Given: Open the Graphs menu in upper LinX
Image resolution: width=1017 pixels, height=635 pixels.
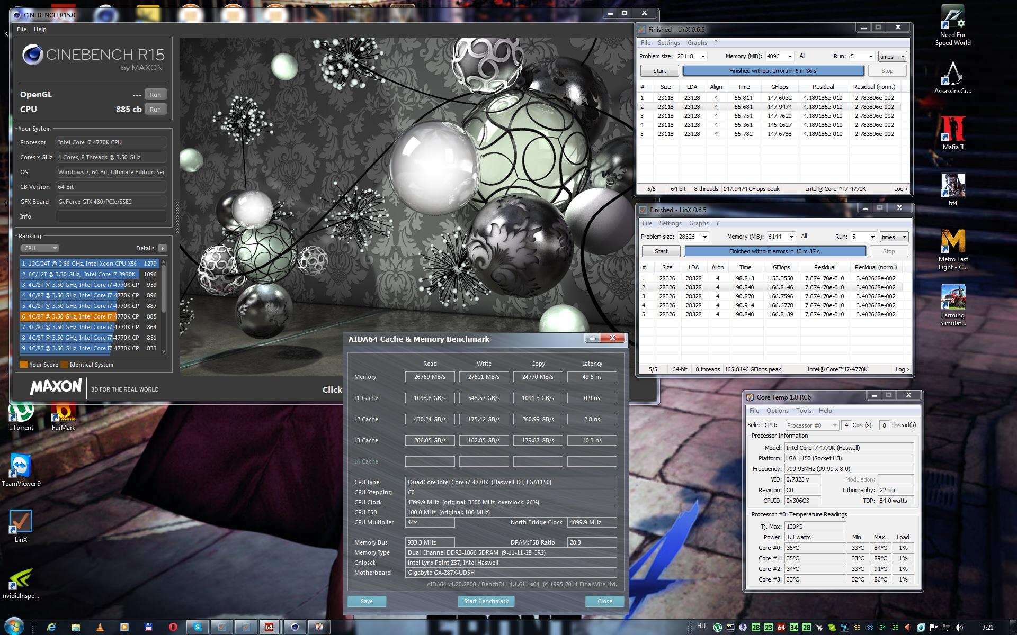Looking at the screenshot, I should coord(697,43).
